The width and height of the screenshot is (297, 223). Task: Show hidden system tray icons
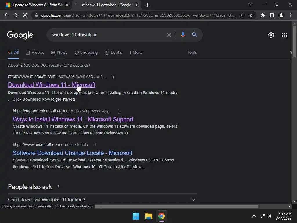pyautogui.click(x=254, y=216)
